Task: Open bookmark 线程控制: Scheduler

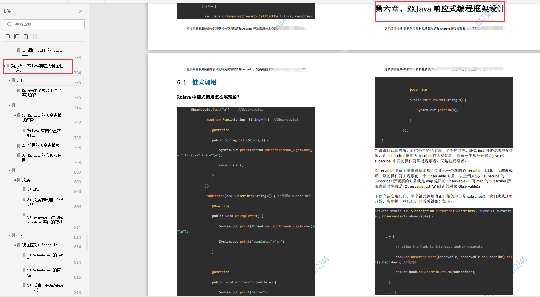Action: 40,245
